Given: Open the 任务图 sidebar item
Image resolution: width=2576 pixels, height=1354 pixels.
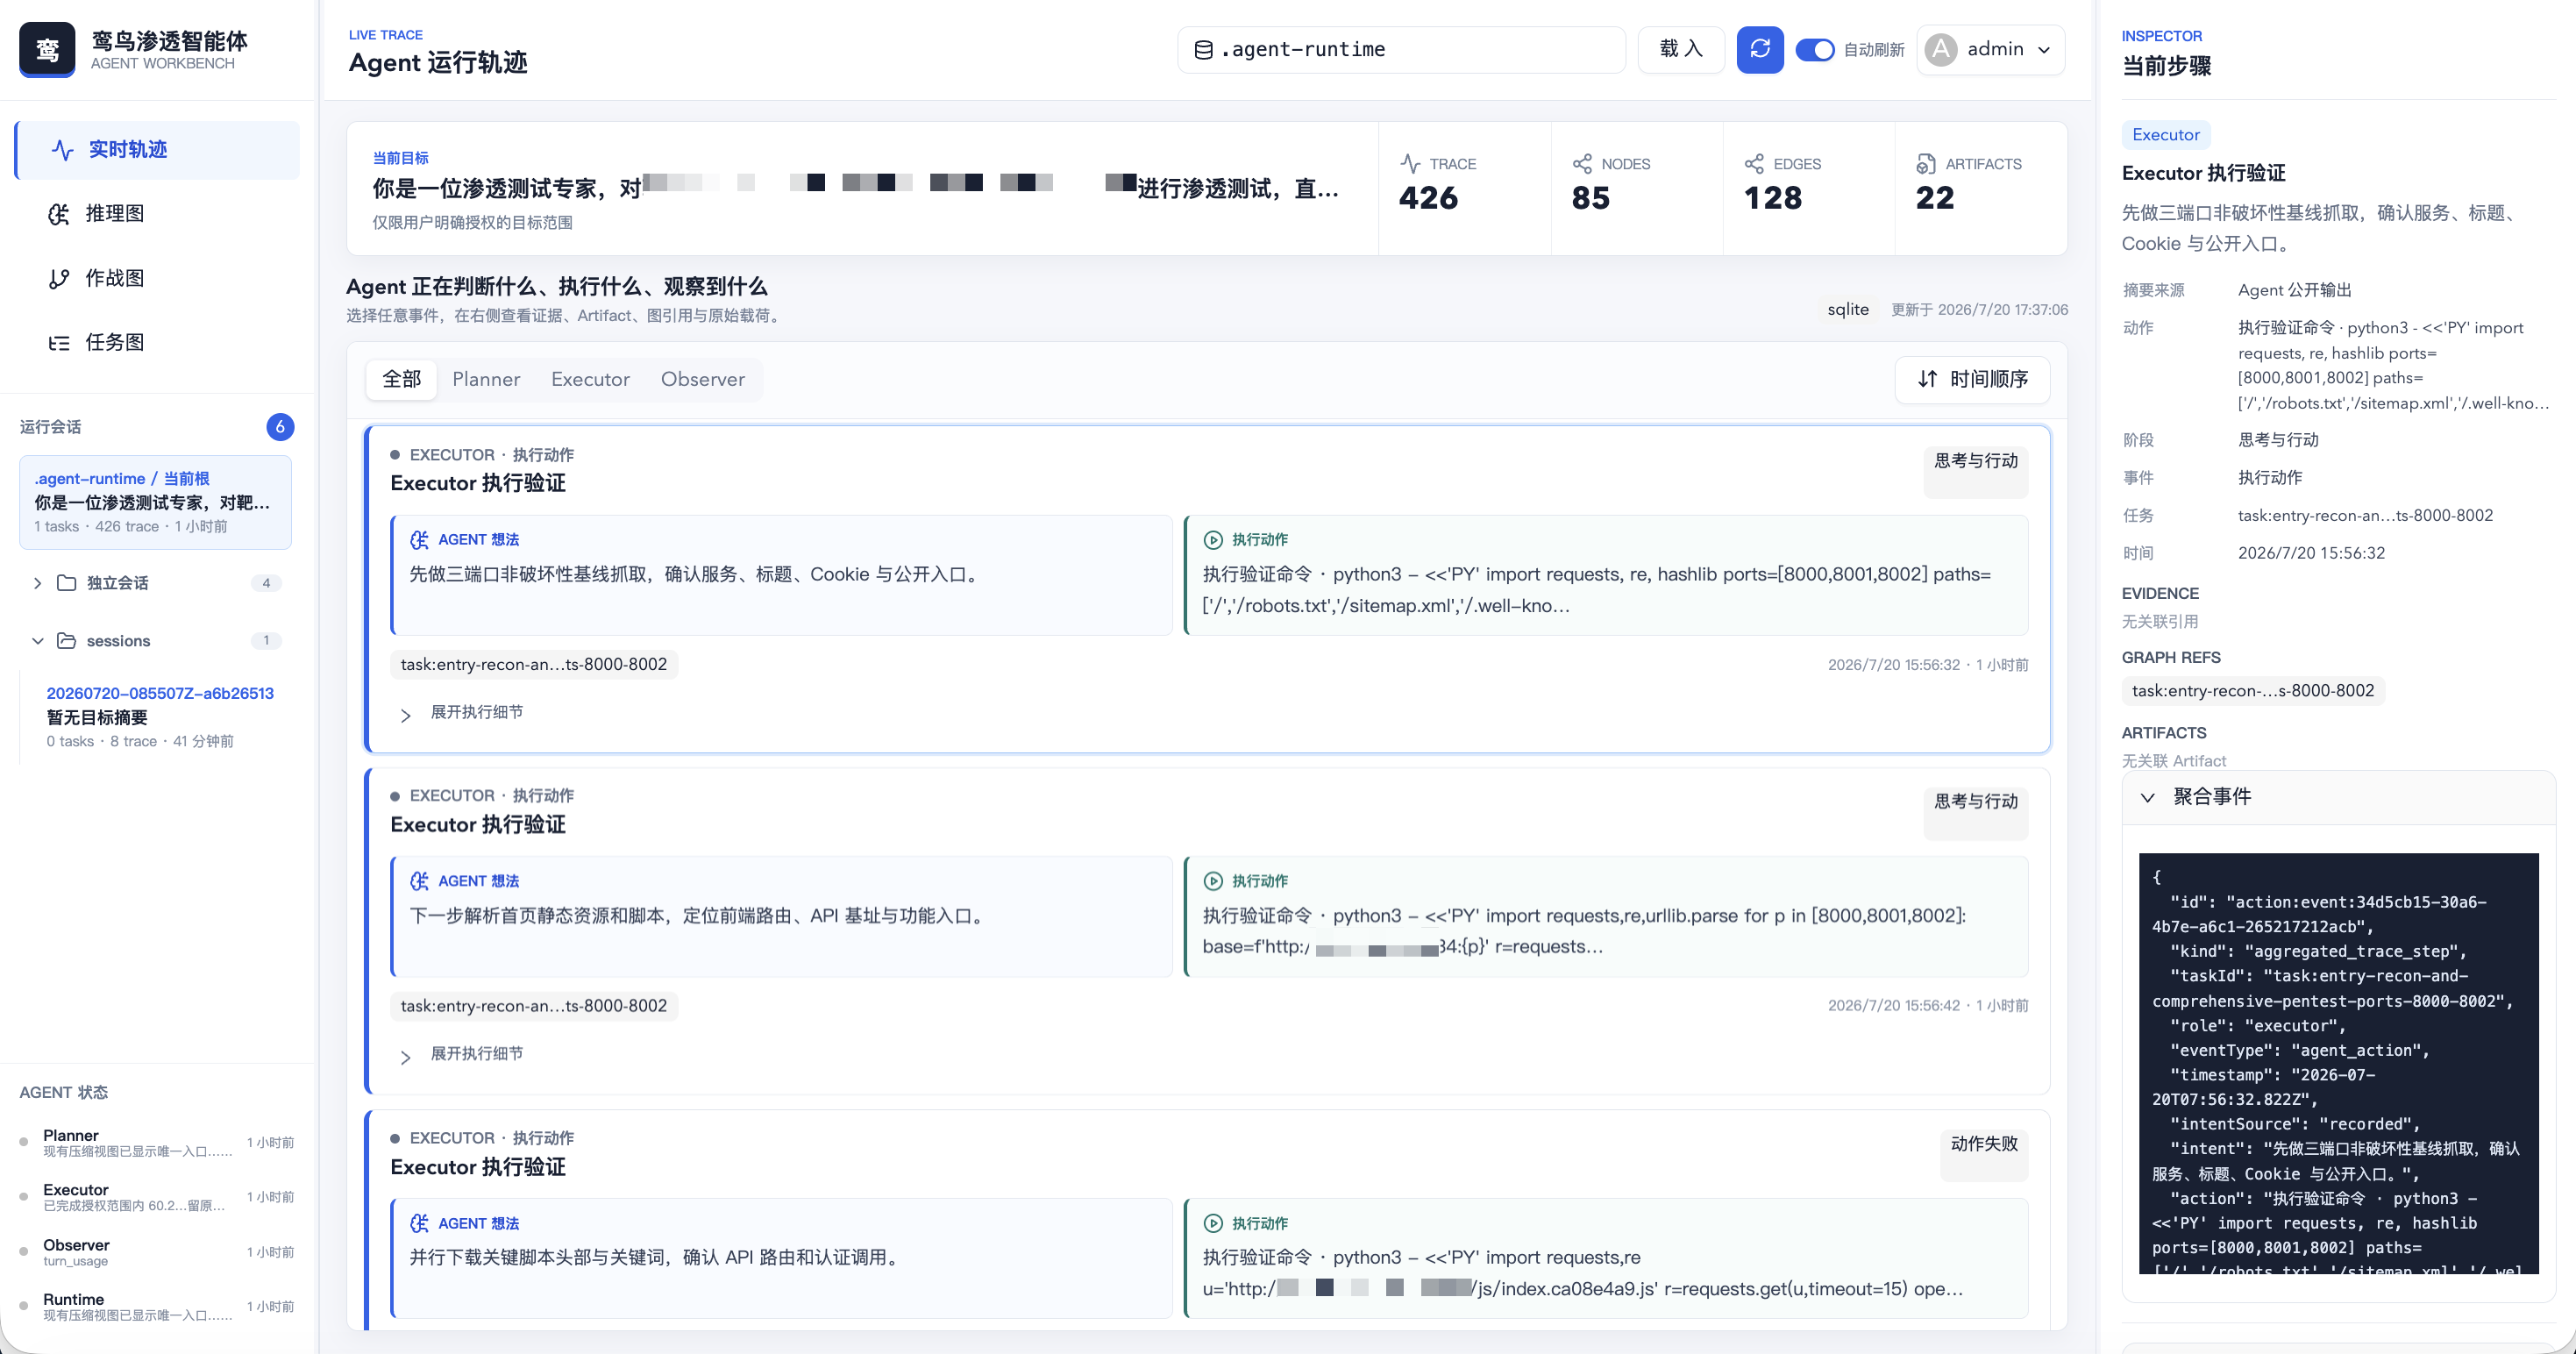Looking at the screenshot, I should click(157, 342).
